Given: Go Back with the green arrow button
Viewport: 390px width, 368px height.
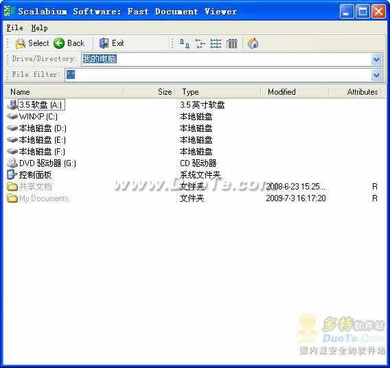Looking at the screenshot, I should (x=69, y=43).
